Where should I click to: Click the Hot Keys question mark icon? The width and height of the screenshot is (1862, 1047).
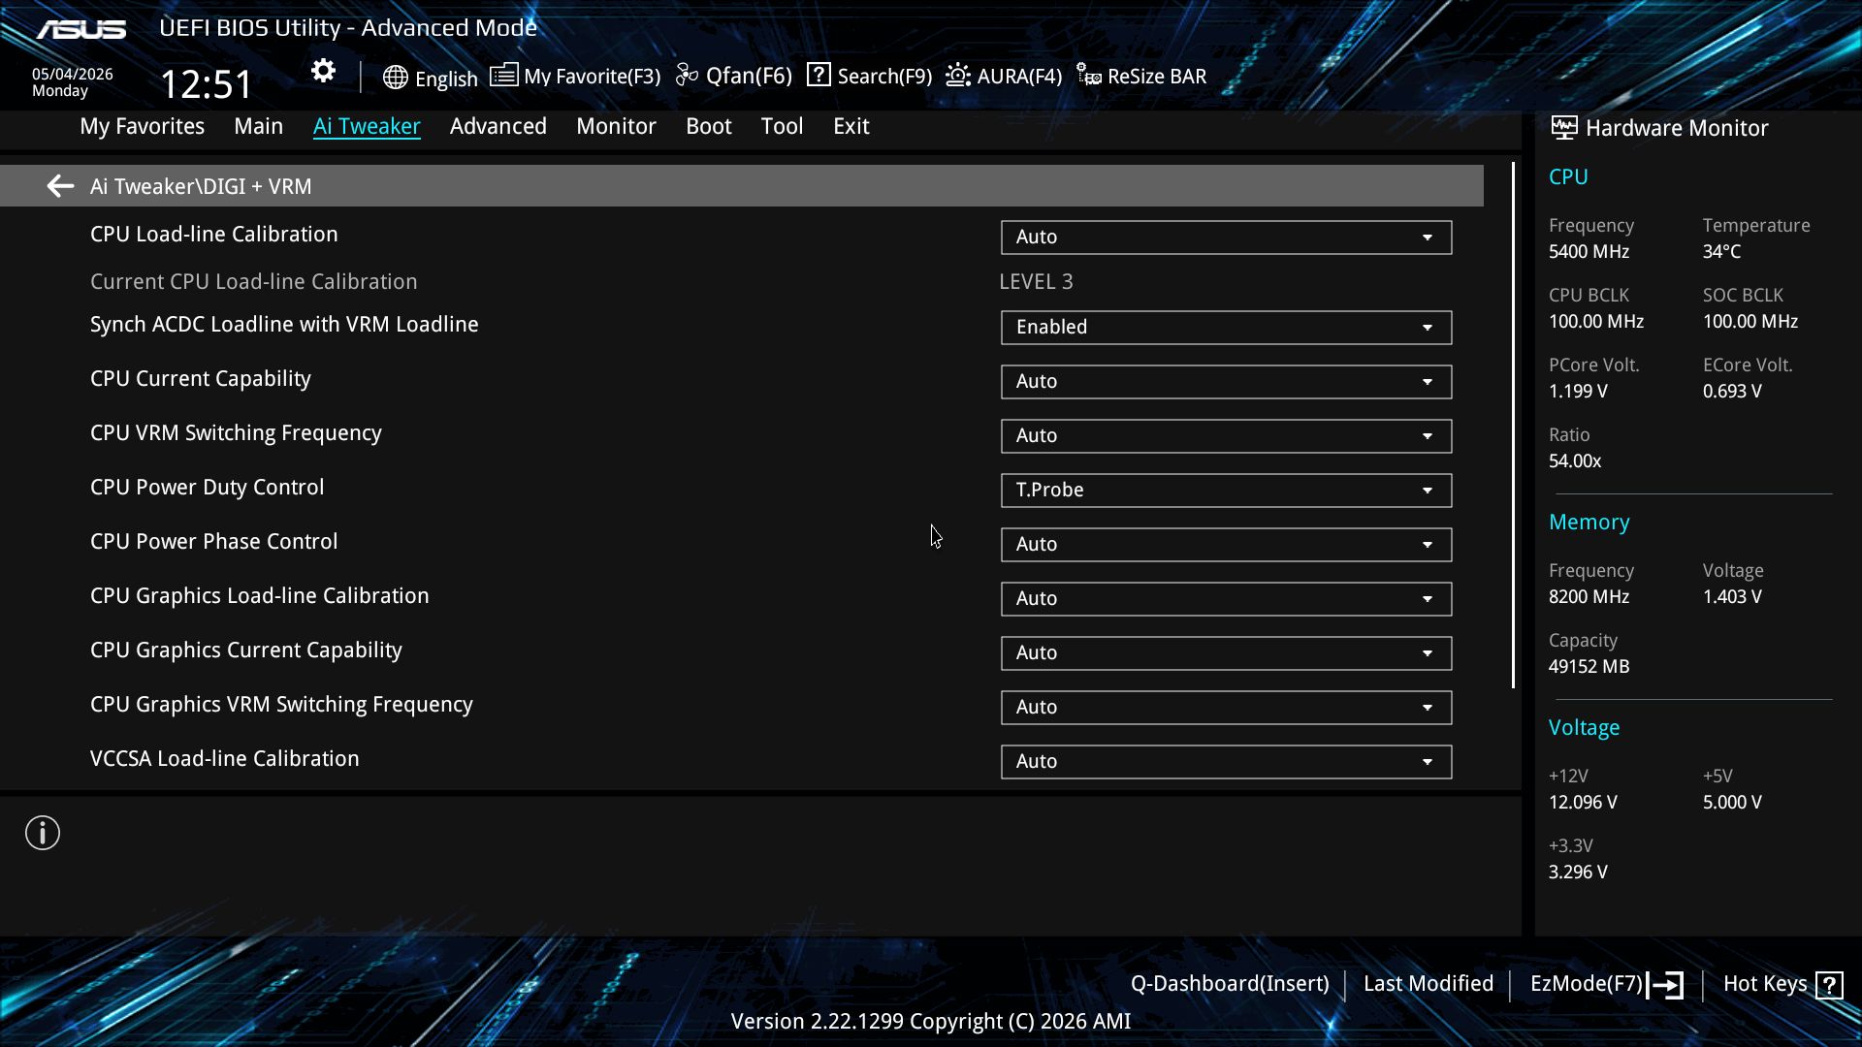pos(1829,985)
